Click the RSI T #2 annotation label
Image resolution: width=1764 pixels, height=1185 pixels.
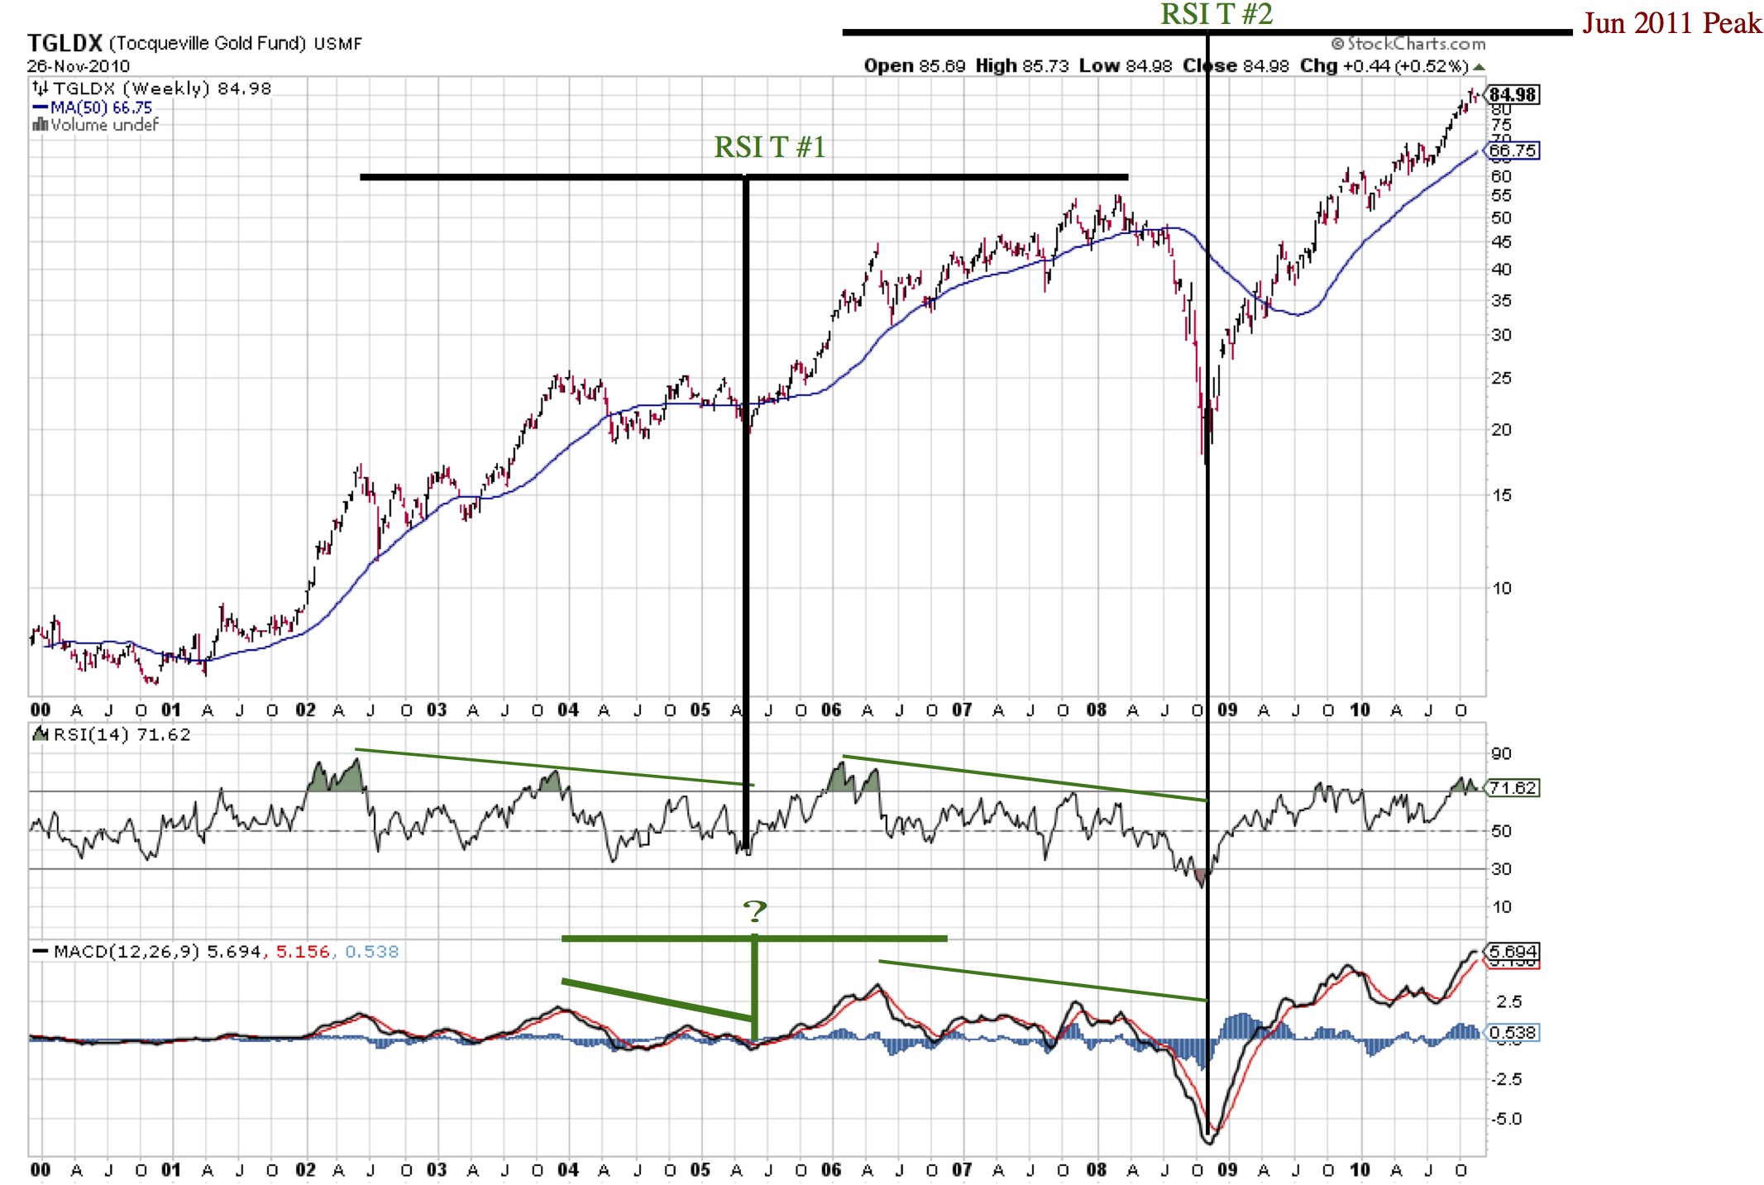[1216, 14]
